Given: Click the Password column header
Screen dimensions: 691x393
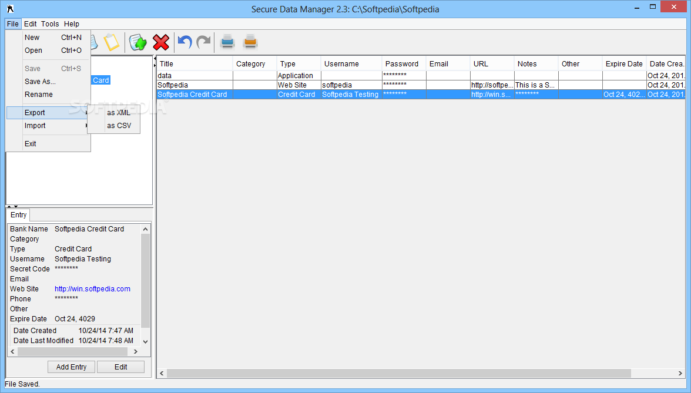Looking at the screenshot, I should (x=404, y=64).
